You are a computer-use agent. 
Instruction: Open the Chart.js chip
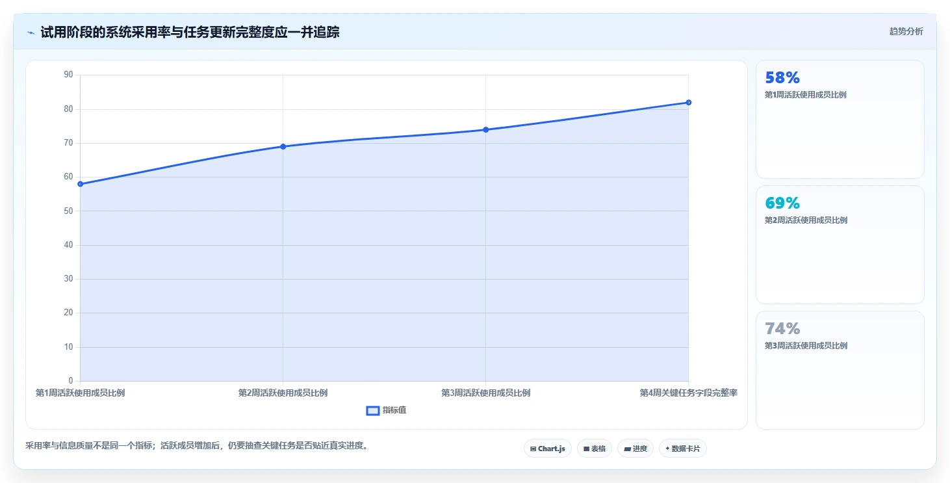click(548, 449)
